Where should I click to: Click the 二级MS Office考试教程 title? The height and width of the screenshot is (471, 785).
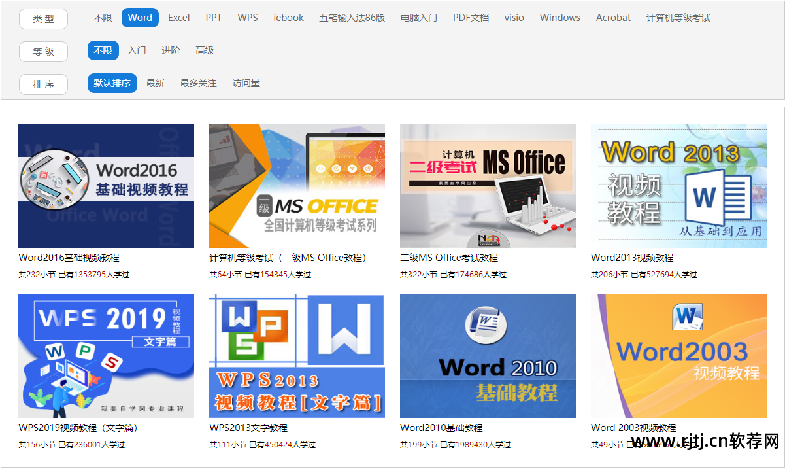449,258
